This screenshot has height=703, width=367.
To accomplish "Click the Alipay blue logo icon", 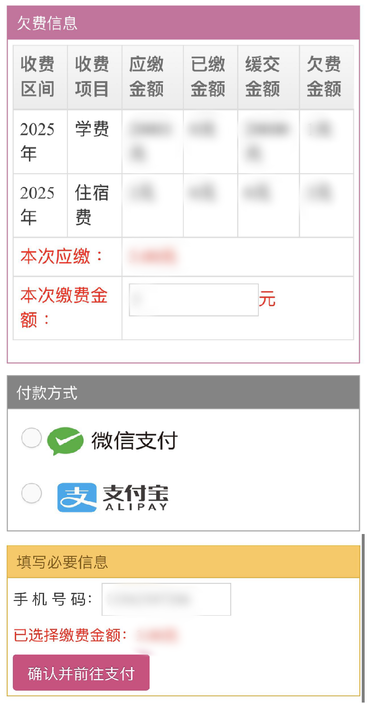I will (76, 497).
